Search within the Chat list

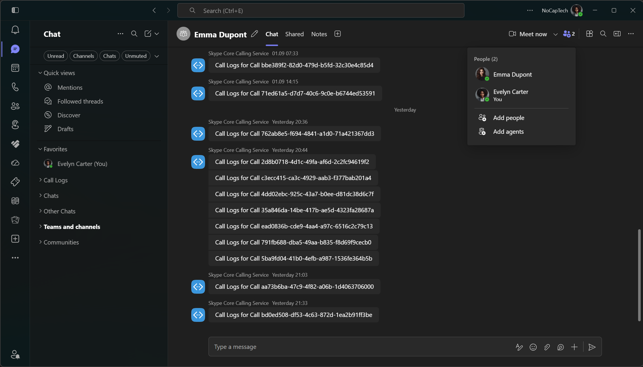(x=134, y=34)
